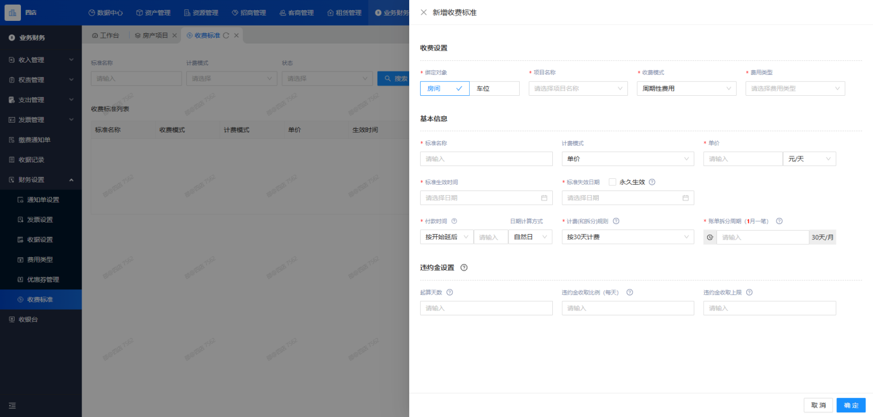This screenshot has width=873, height=417.
Task: Expand the 支出管理 sidebar menu
Action: [41, 100]
